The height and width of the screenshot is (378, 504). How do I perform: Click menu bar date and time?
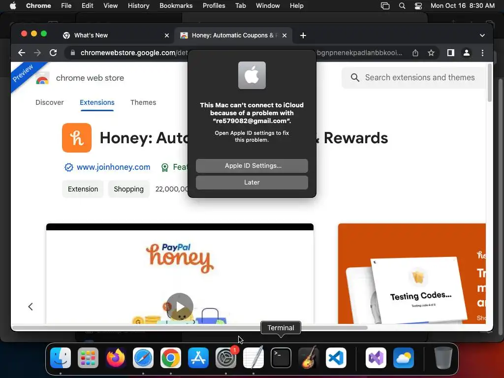tap(462, 5)
